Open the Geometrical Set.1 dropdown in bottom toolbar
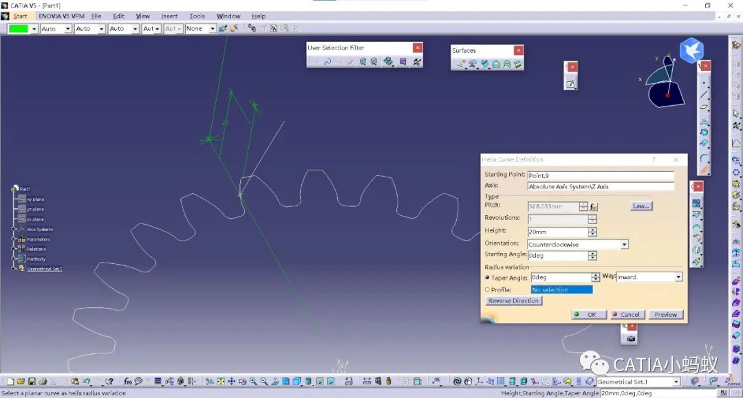The image size is (743, 398). point(676,382)
